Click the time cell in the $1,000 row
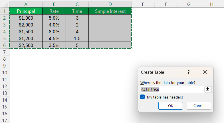Image resolution: width=224 pixels, height=123 pixels. tap(77, 18)
